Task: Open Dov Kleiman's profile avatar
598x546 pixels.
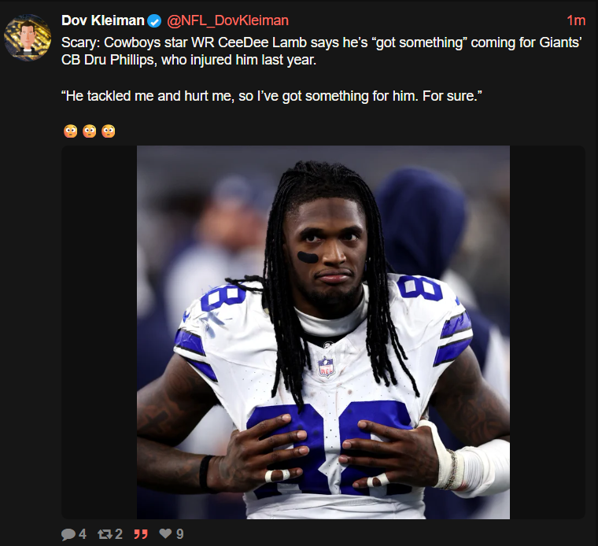Action: [28, 37]
